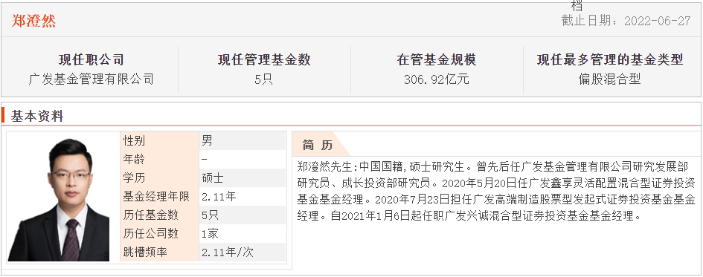Screen dimensions: 703x277
Task: Click the 现任管理基金数 heading
Action: [264, 59]
